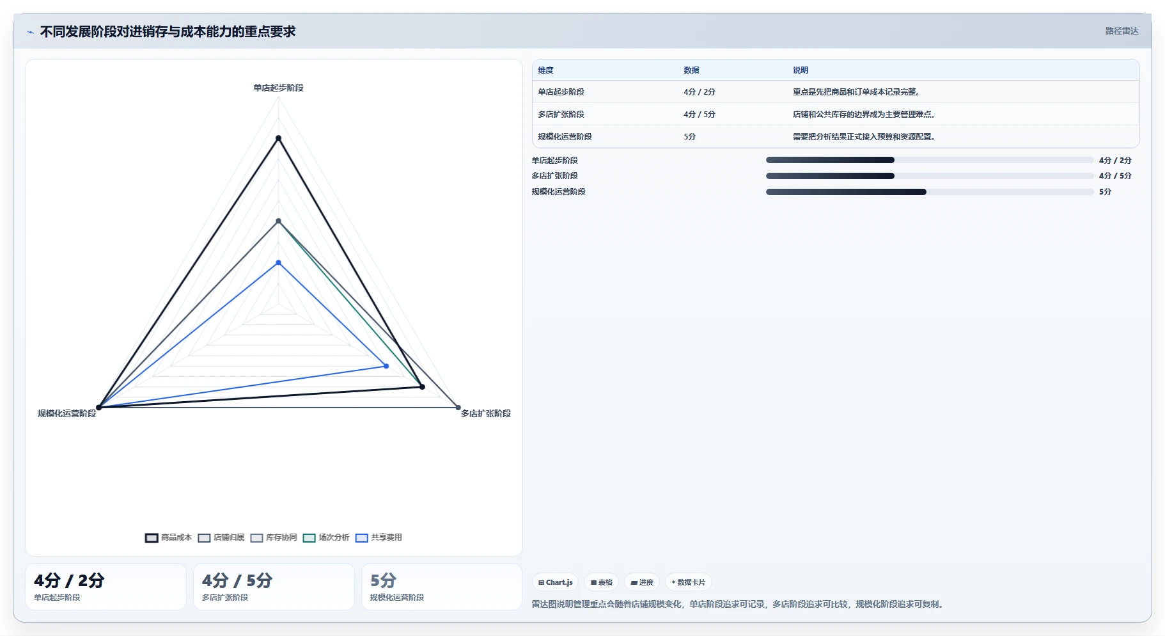Screen dimensions: 1165x636
Task: Click the 单店起步阶段 progress bar
Action: tap(930, 160)
